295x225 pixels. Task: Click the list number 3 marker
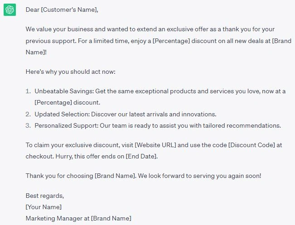(x=29, y=125)
